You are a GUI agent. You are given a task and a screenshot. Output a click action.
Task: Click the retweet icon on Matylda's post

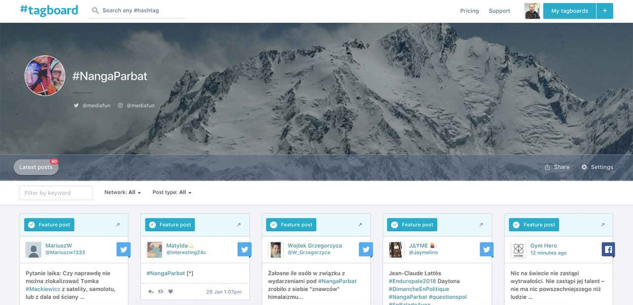click(x=161, y=292)
